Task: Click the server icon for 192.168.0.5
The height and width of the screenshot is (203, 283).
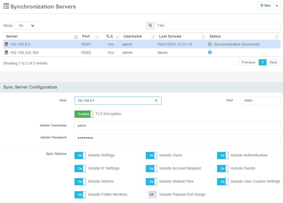Action: tap(6, 44)
